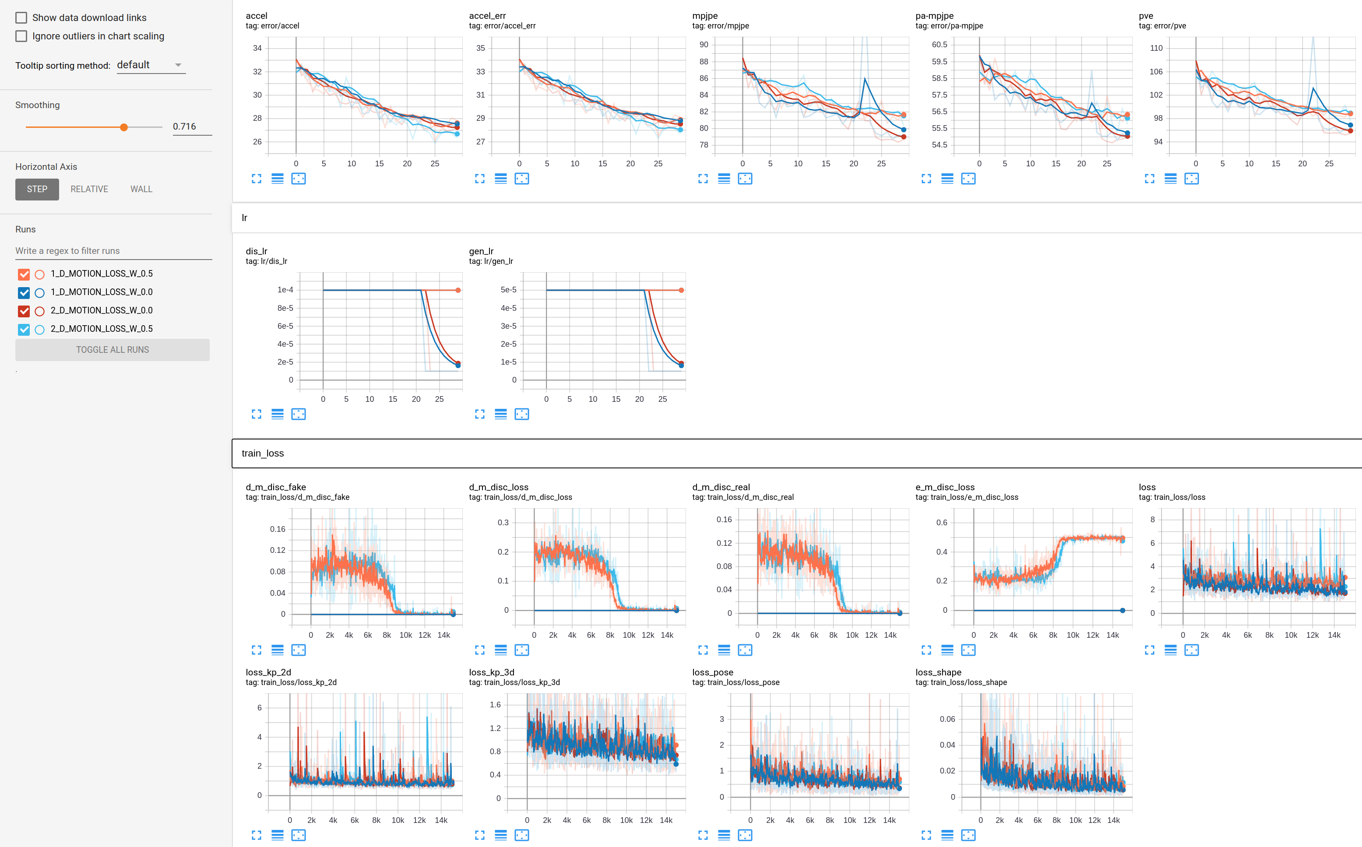
Task: Click the regex filter runs field
Action: (113, 251)
